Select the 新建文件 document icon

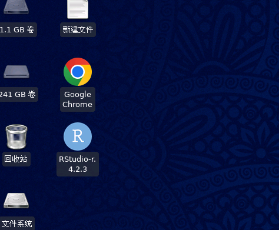click(x=78, y=9)
